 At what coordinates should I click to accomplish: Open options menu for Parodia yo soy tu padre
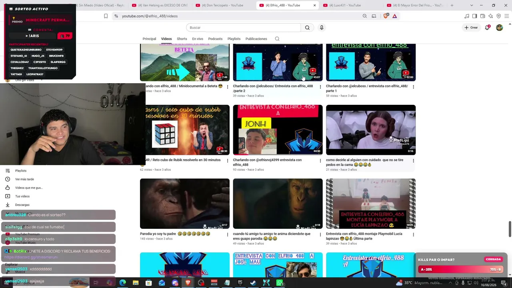point(228,235)
